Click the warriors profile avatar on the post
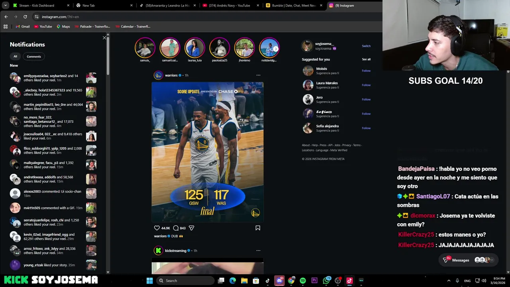 click(158, 75)
